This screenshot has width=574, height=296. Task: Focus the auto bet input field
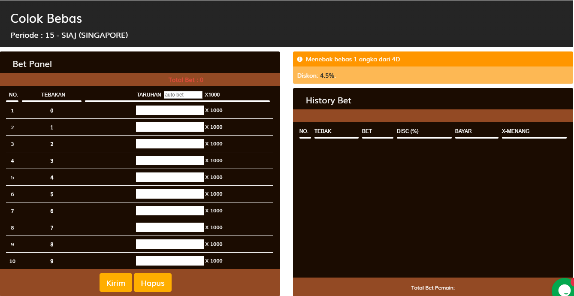pos(183,95)
